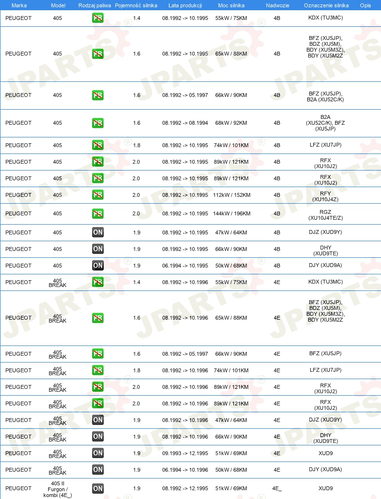This screenshot has width=381, height=499.
Task: Click 'PEUGEOT' in the 405 II Furgon row
Action: coord(19,488)
